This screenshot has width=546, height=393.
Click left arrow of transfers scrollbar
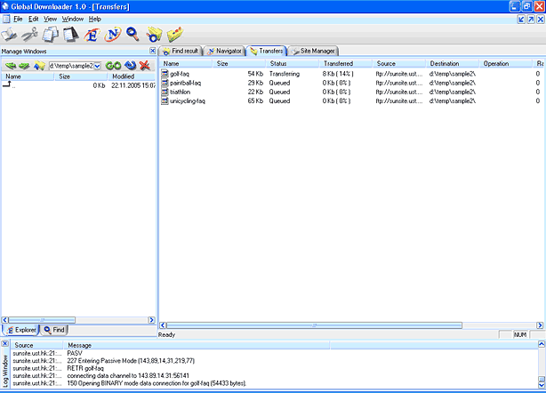click(x=163, y=325)
